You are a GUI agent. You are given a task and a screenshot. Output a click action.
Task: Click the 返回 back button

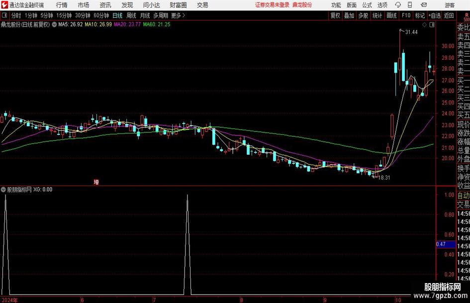coord(449,15)
